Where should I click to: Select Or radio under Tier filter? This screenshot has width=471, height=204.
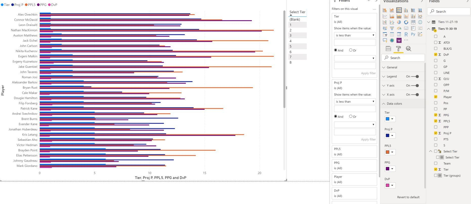pyautogui.click(x=351, y=50)
